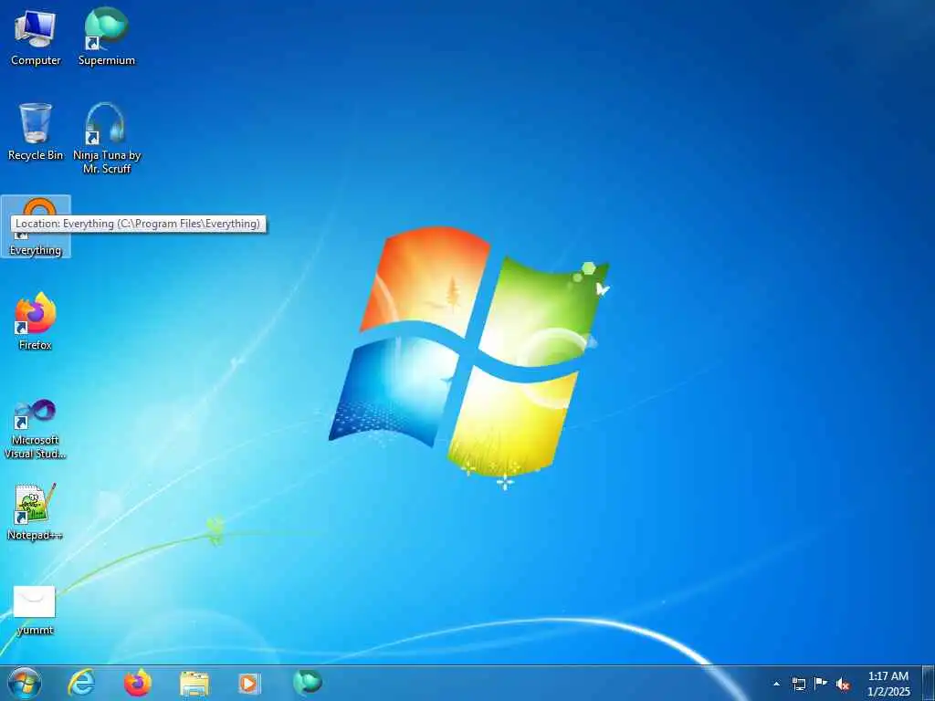
Task: Select the Microsoft Visual Studio shortcut
Action: (36, 429)
